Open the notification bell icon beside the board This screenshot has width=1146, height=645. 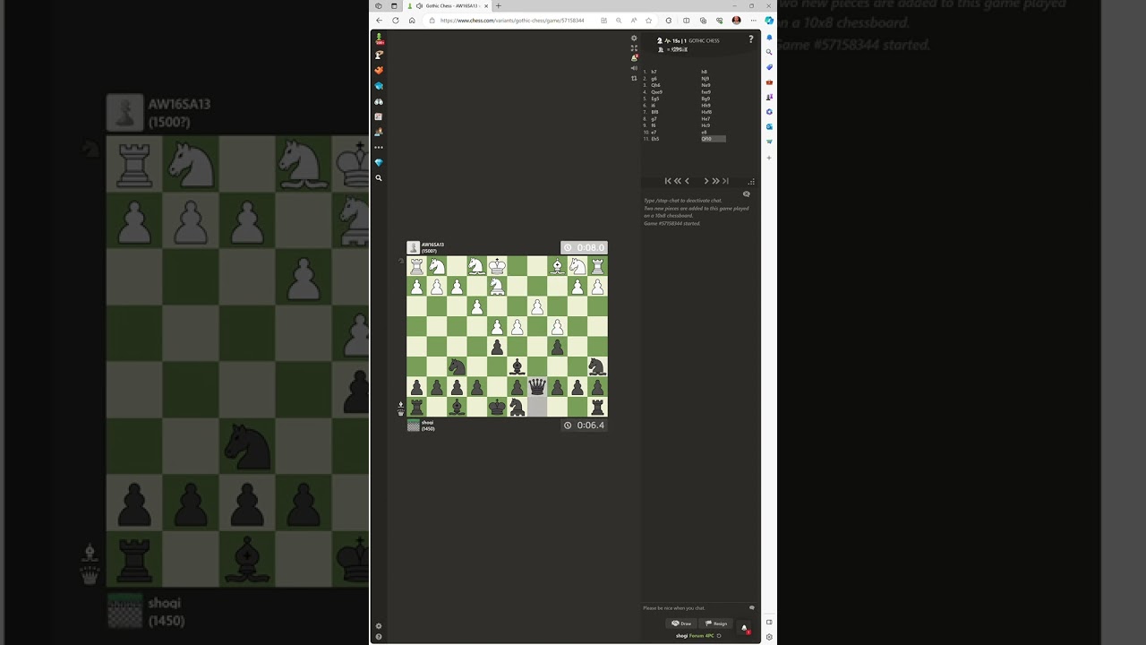point(634,58)
